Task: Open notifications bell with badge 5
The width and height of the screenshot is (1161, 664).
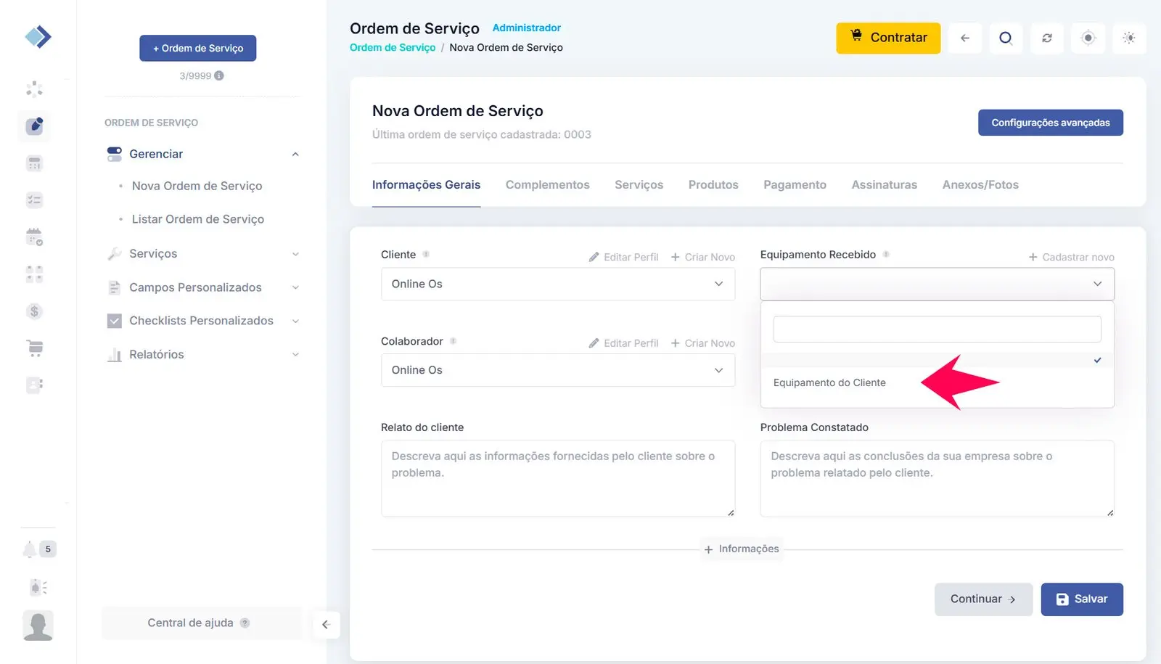Action: click(30, 549)
